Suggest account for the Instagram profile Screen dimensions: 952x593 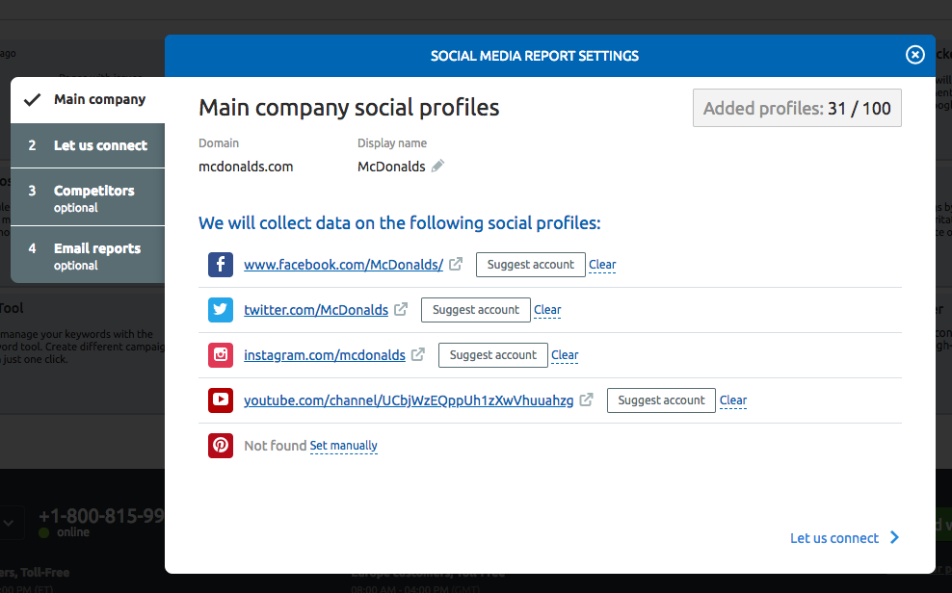(493, 354)
